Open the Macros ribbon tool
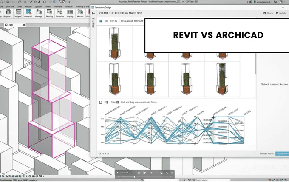The image size is (289, 182). pos(80,13)
